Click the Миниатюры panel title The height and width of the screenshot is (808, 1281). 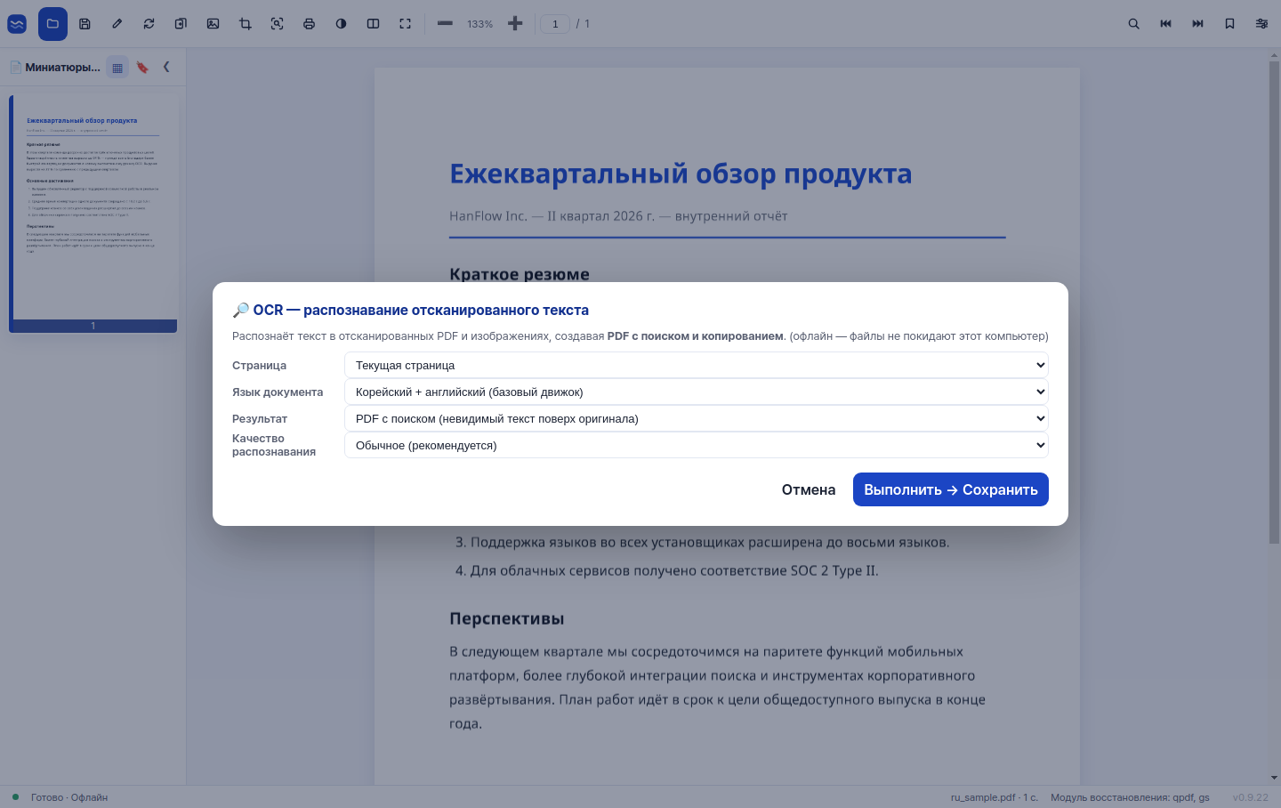click(x=62, y=68)
